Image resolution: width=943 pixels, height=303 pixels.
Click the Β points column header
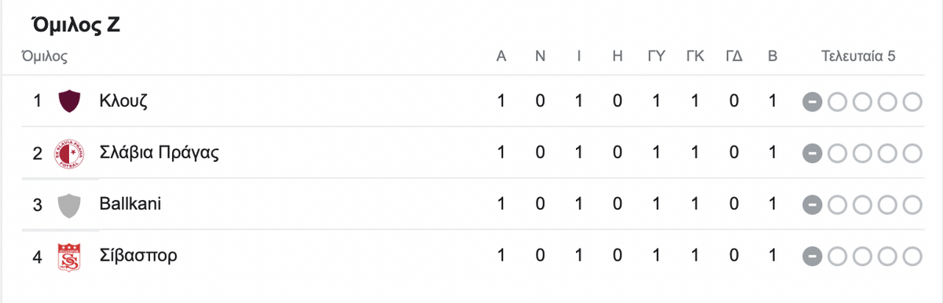coord(772,57)
